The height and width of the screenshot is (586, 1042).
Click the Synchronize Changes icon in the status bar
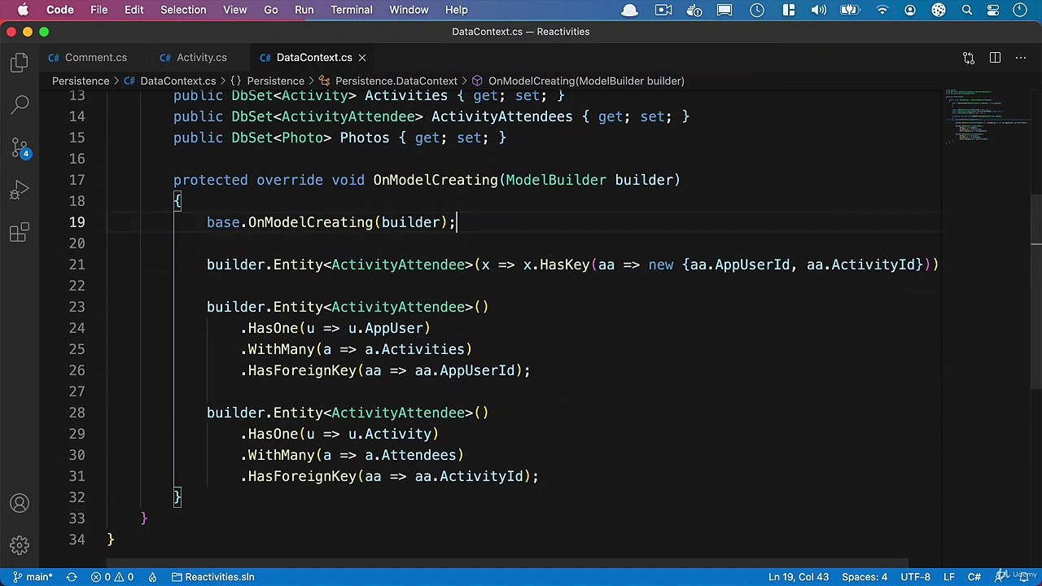point(72,577)
